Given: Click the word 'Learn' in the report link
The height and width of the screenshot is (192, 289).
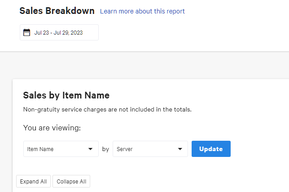Looking at the screenshot, I should tap(109, 11).
